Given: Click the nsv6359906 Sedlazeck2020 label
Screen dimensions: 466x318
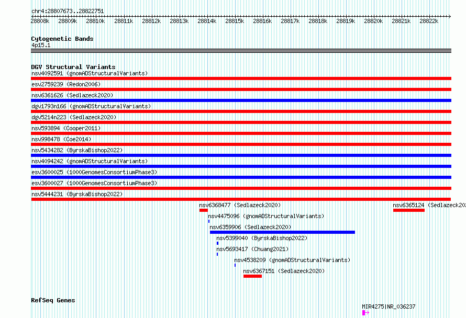Looking at the screenshot, I should point(250,227).
